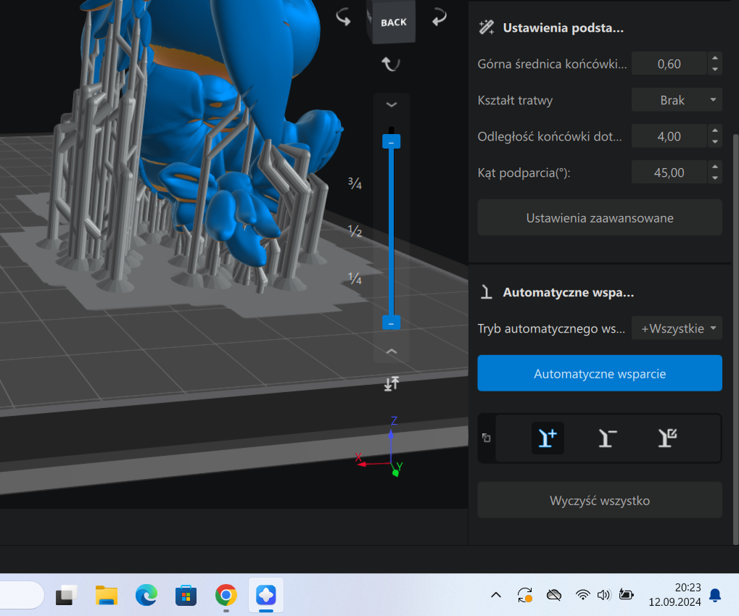
Task: Click the battery status icon
Action: [626, 595]
